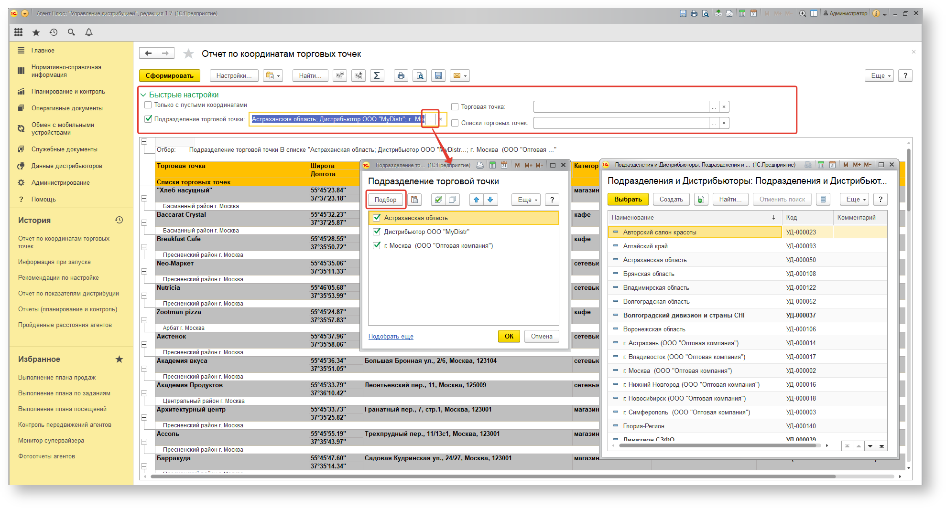Click OK in Подразделение торговой точки dialog
The image size is (946, 508).
tap(509, 336)
